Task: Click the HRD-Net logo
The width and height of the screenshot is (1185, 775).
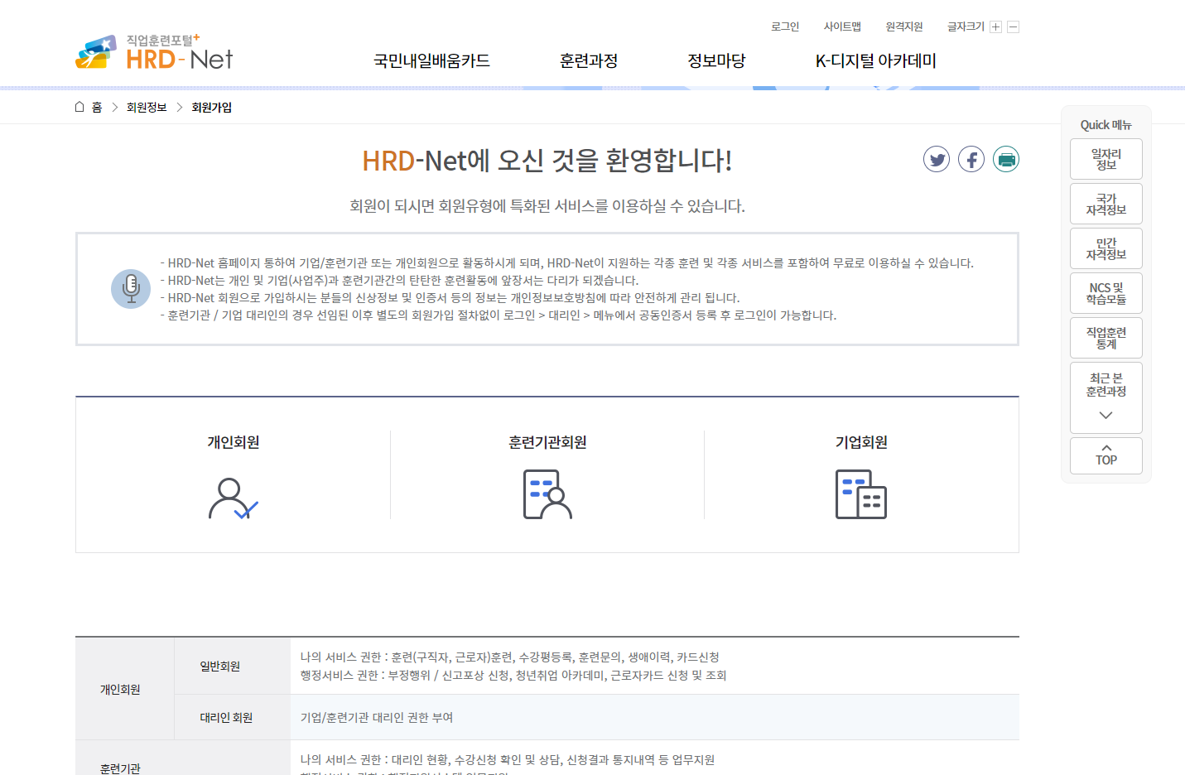Action: [154, 52]
